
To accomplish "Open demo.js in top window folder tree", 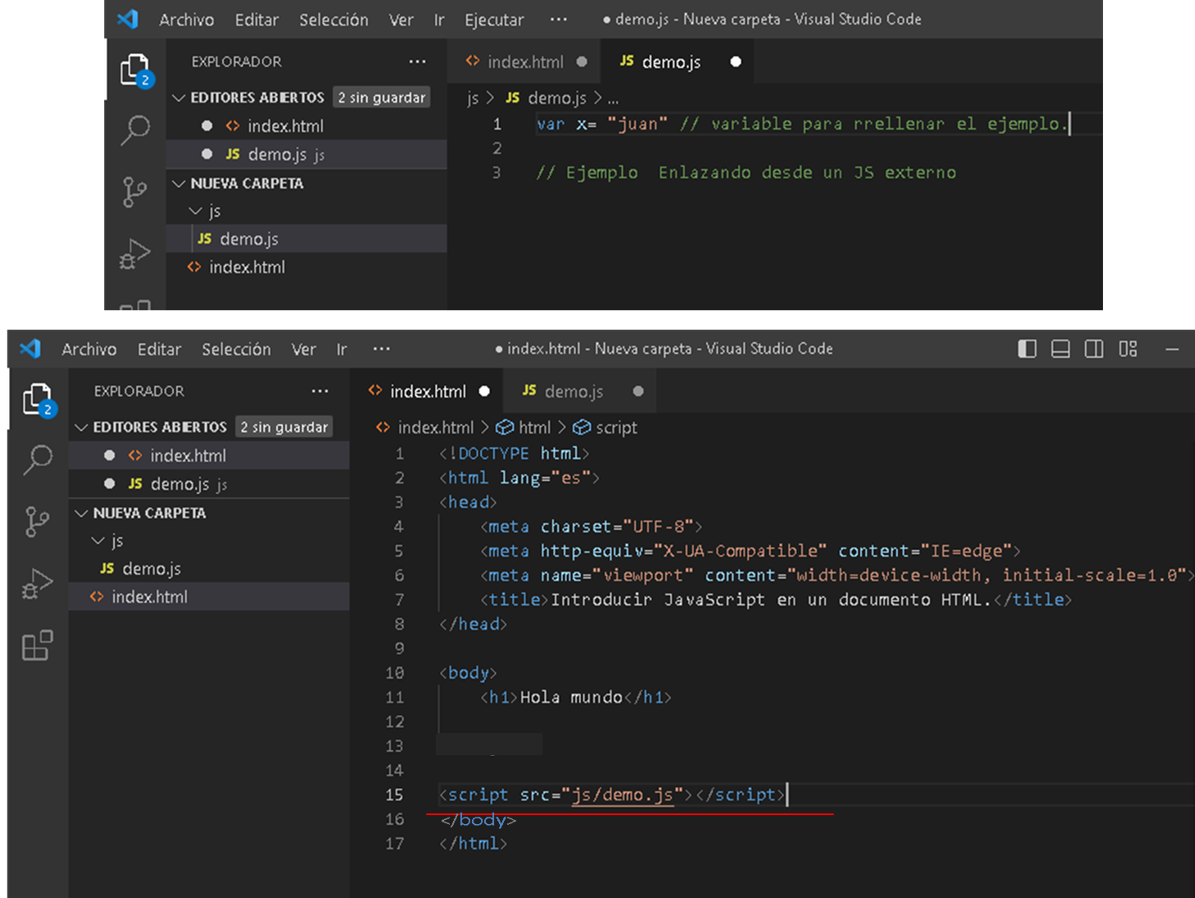I will pos(306,239).
